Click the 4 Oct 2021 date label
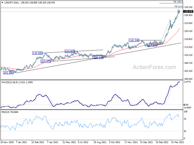194x145 pixels. click(114, 142)
